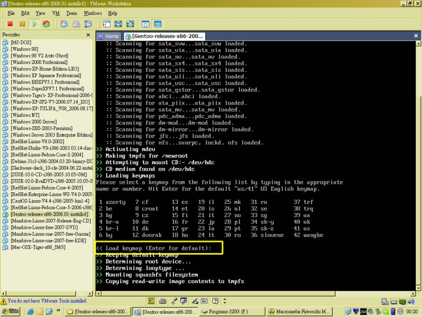Select [CentOS-Linux-V4.4-i386-2005-bin1-4] in Favorites
Viewport: 422px width, 317px height.
tap(50, 201)
